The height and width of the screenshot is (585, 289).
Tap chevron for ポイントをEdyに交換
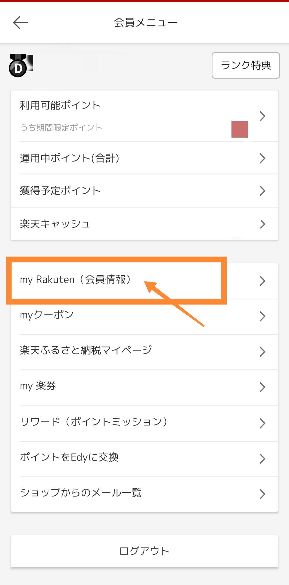pyautogui.click(x=262, y=459)
